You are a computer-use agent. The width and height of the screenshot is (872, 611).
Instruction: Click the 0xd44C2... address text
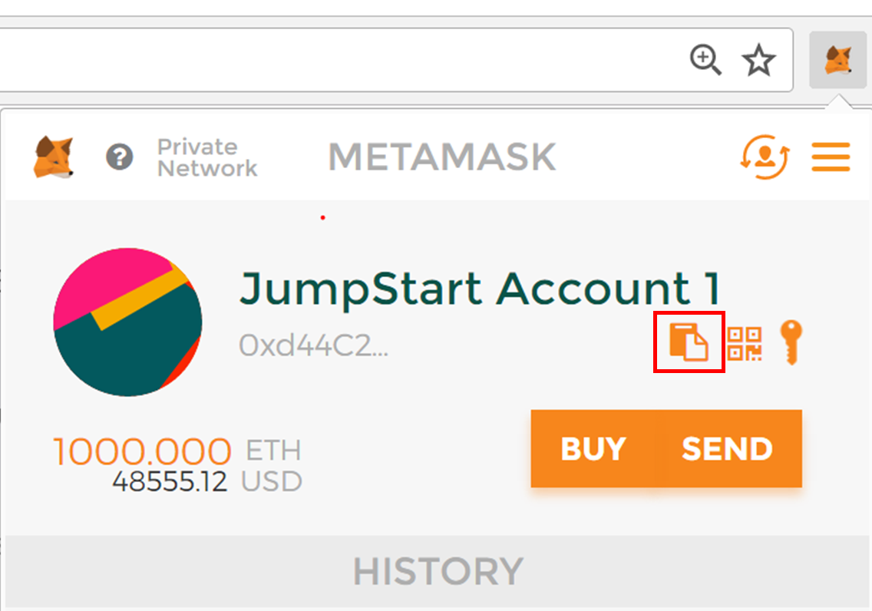[314, 345]
